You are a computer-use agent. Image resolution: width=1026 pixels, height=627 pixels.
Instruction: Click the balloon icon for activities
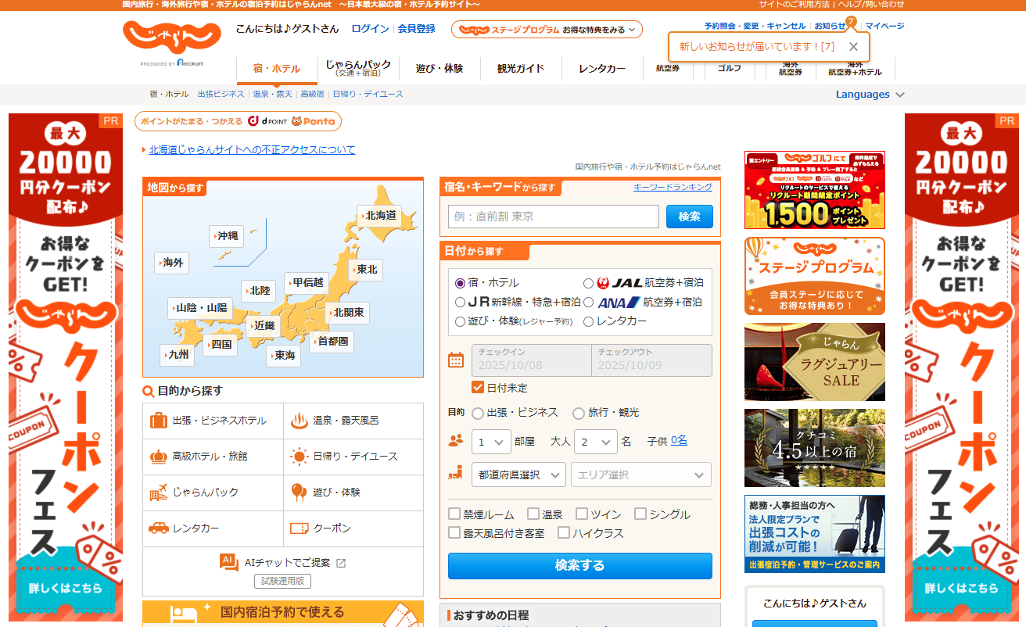(x=299, y=493)
